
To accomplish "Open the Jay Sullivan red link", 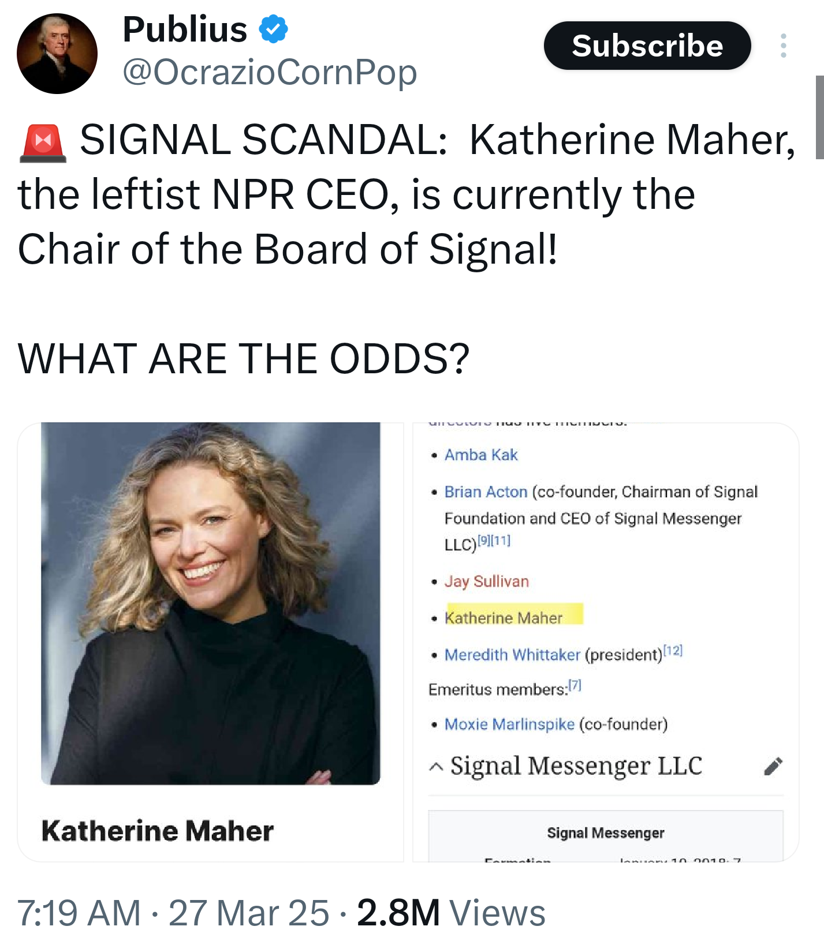I will pos(486,582).
